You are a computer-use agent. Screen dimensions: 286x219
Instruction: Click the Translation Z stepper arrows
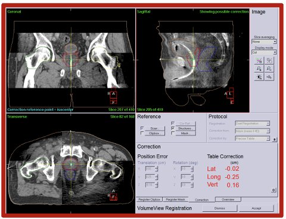(x=157, y=185)
